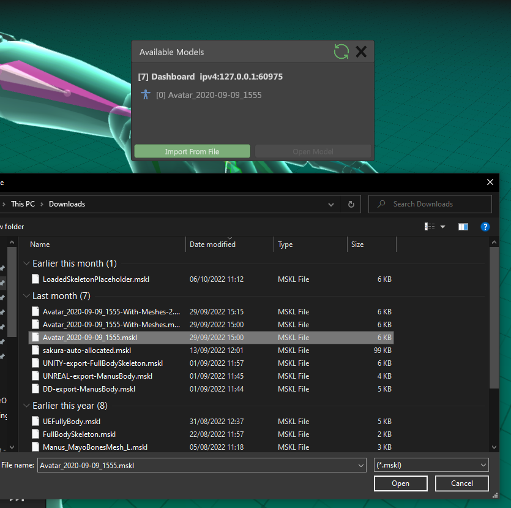Viewport: 511px width, 508px height.
Task: Click the Open button
Action: 400,483
